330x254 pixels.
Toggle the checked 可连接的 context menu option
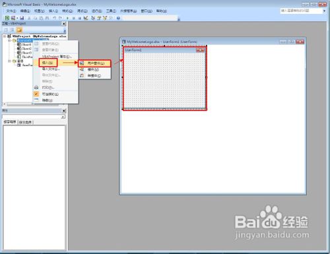click(55, 94)
